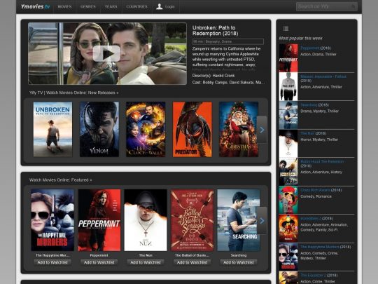Click Peppermint thumbnail in Most popular
Viewport: 378px width, 284px height.
pyautogui.click(x=288, y=58)
